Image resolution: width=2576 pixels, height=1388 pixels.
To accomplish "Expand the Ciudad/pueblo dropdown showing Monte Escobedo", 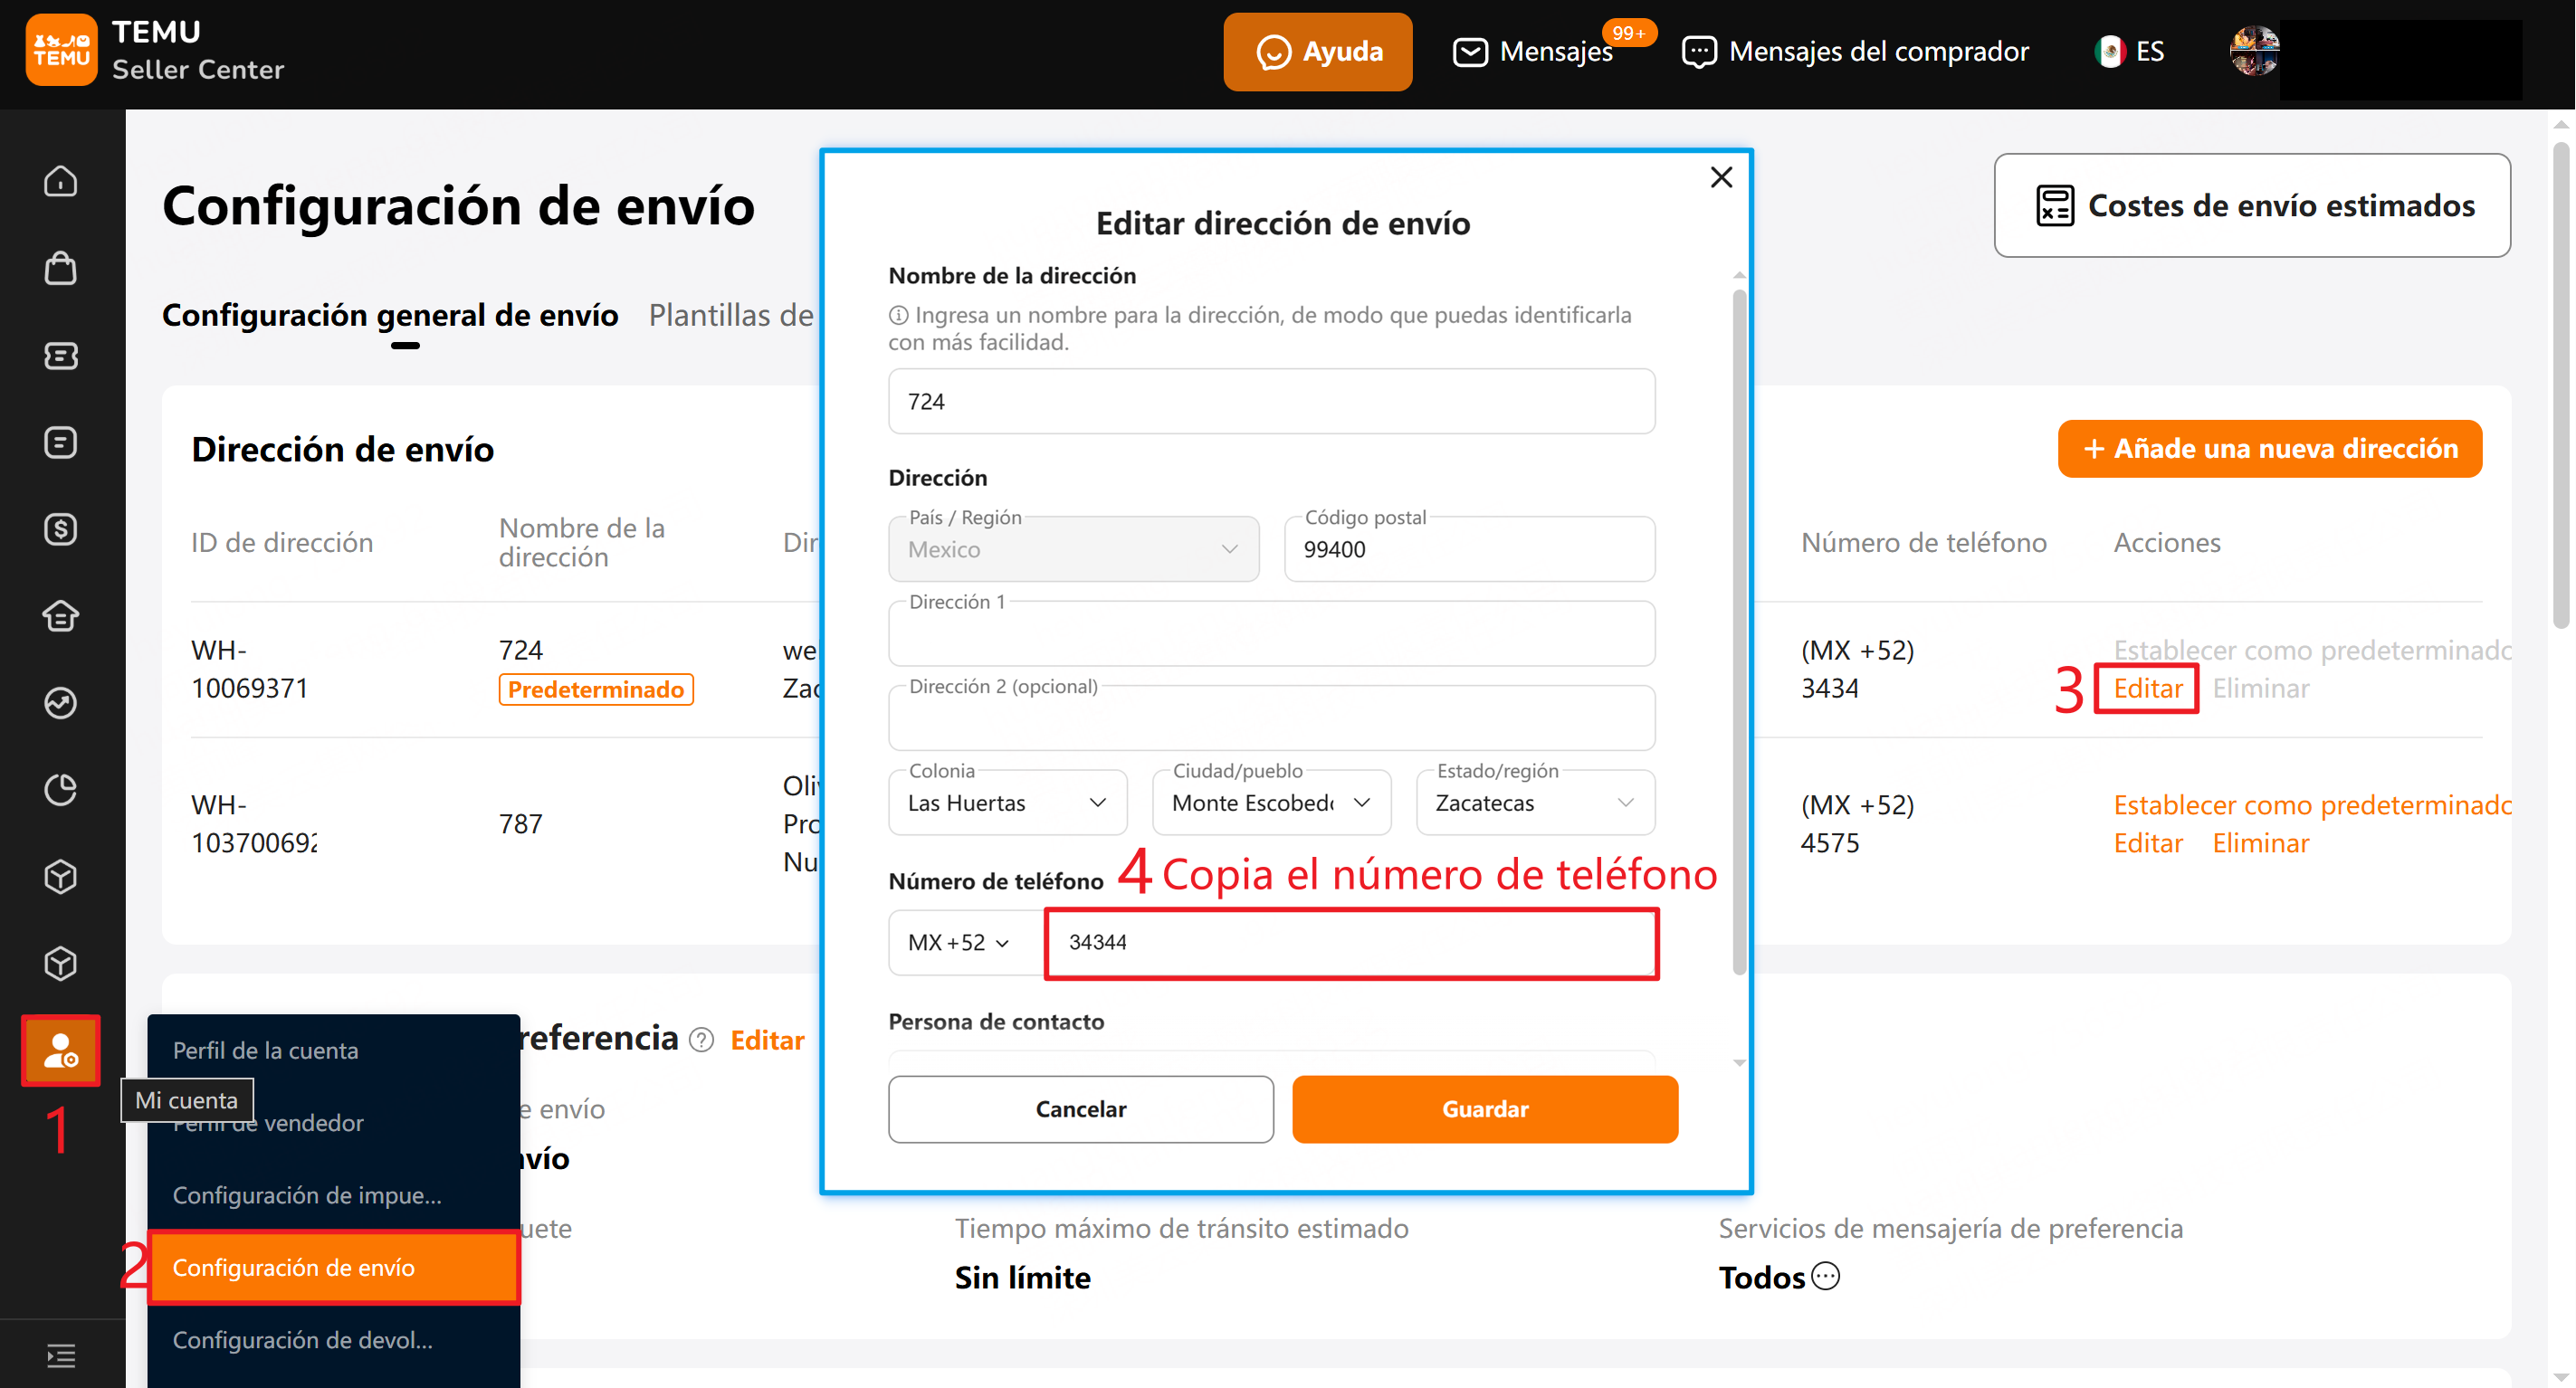I will 1271,802.
